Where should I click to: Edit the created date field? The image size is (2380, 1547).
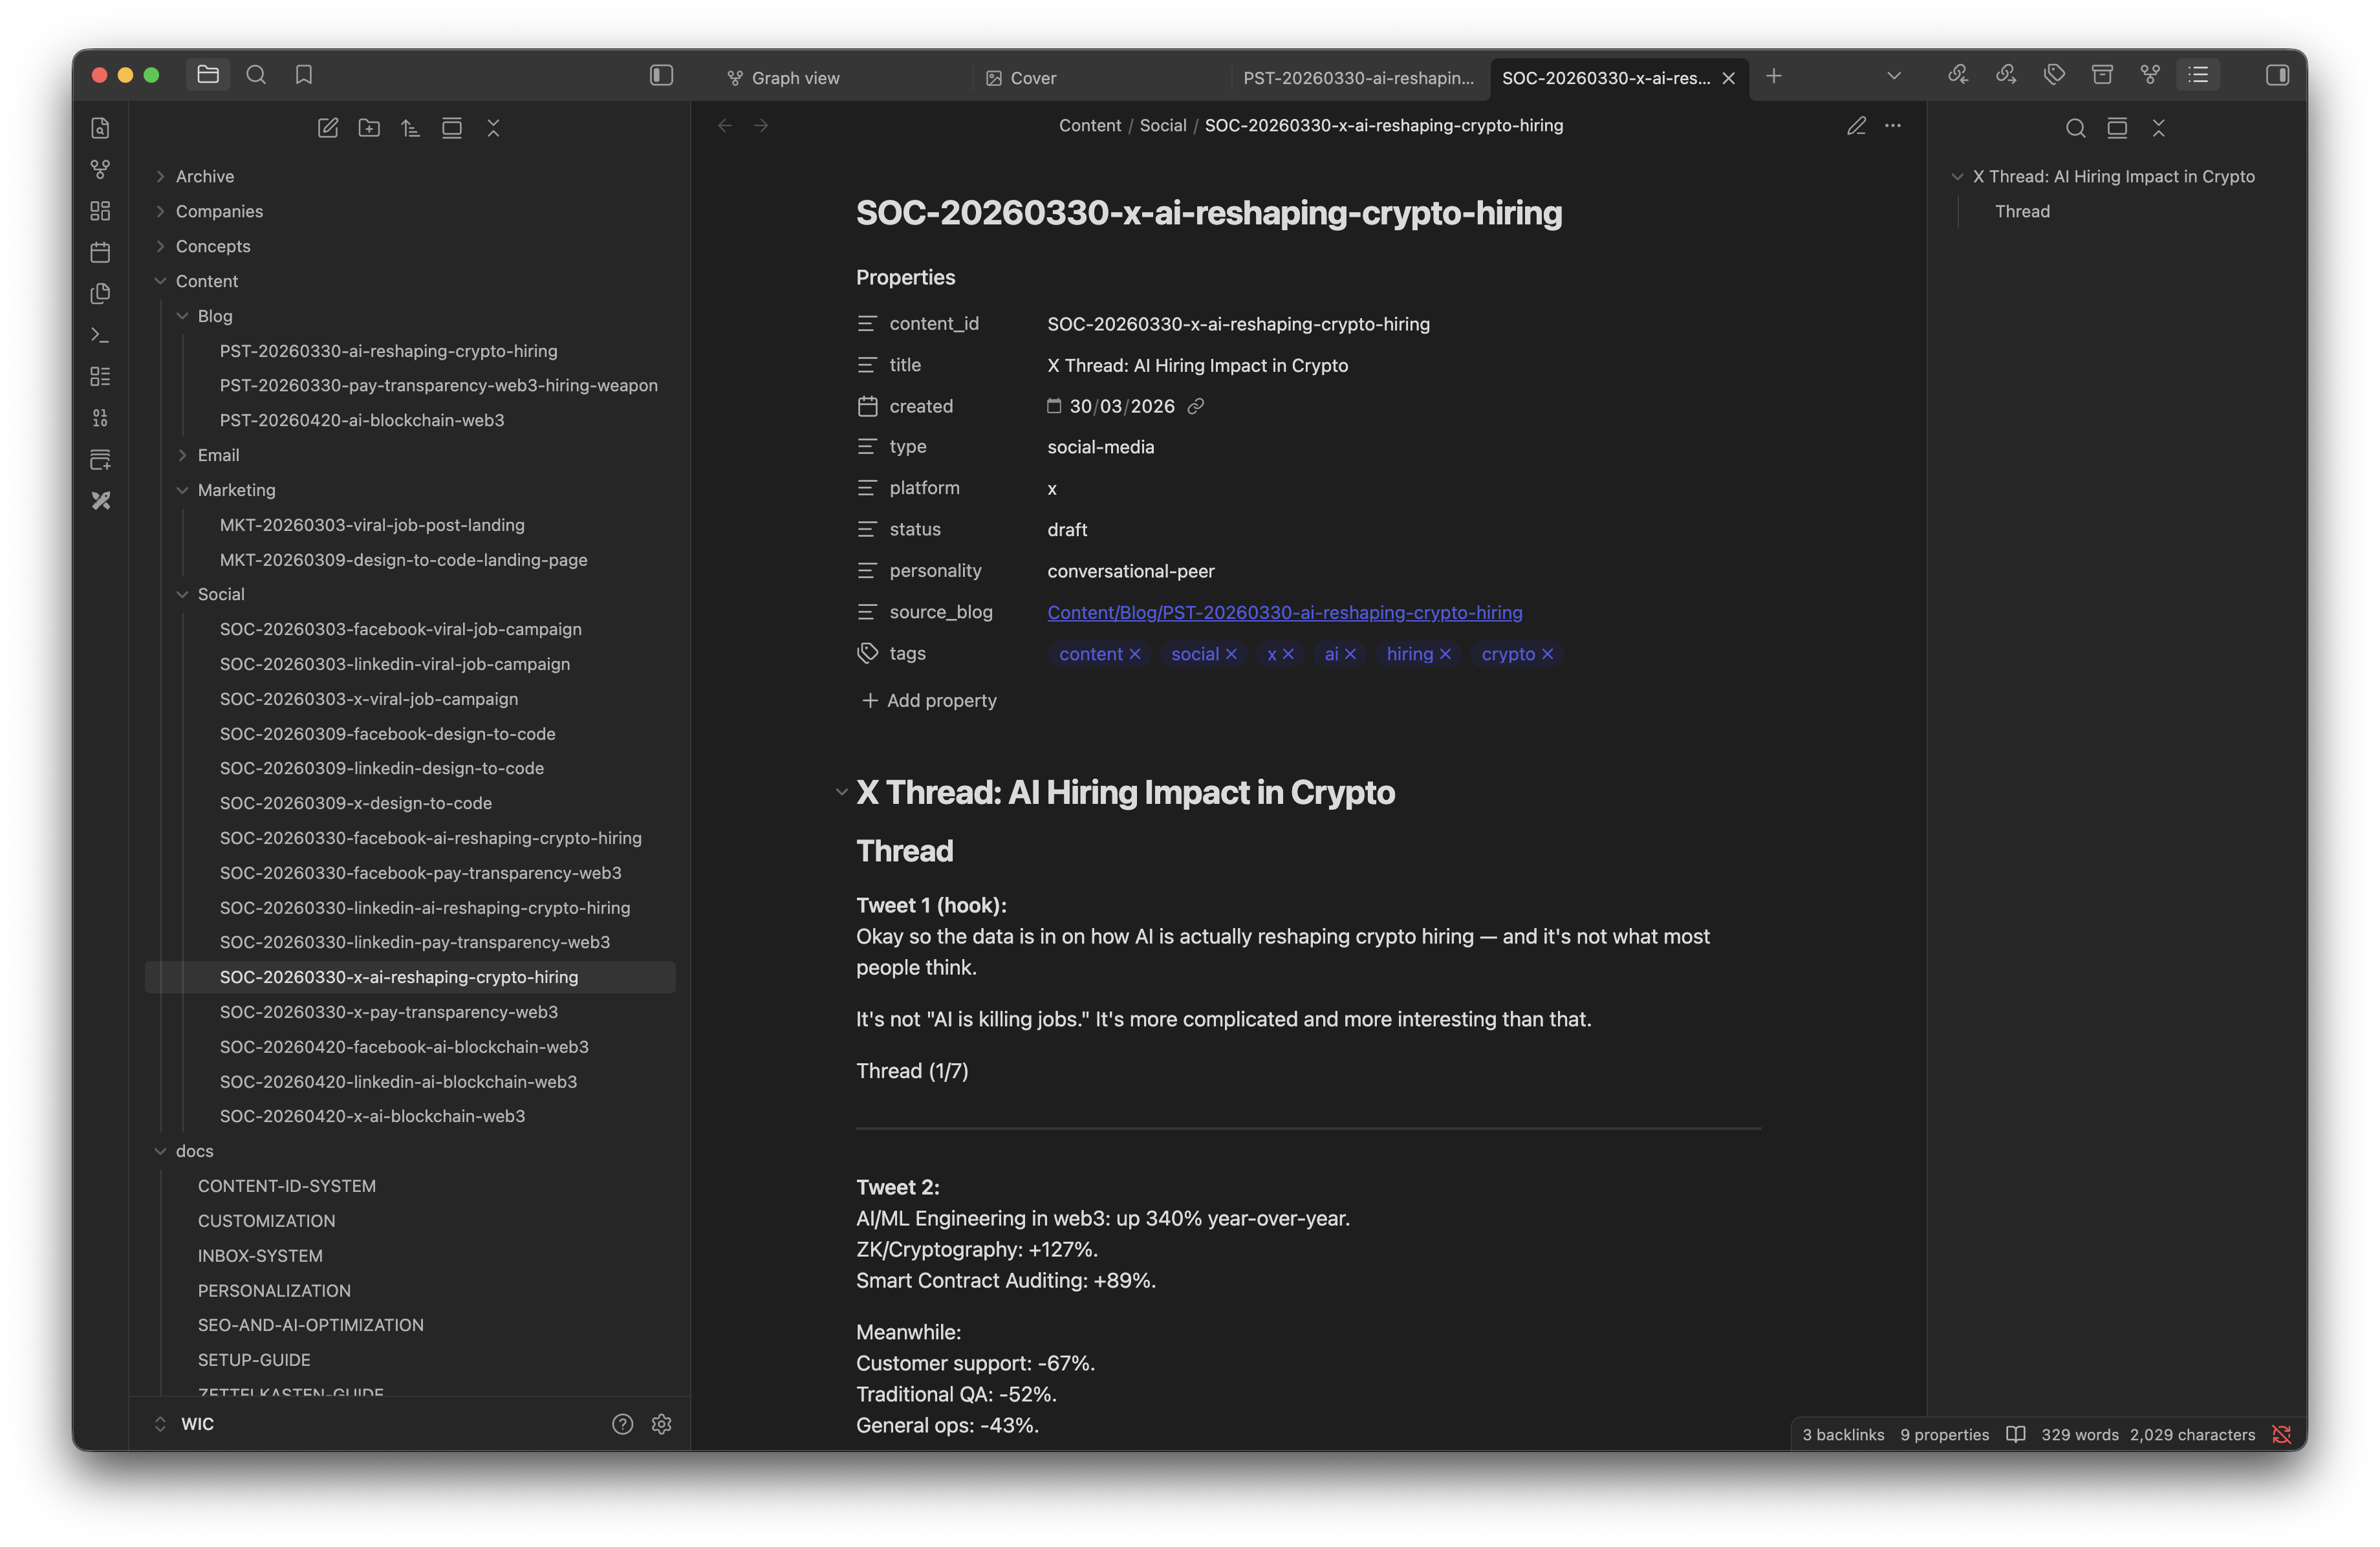(1121, 406)
